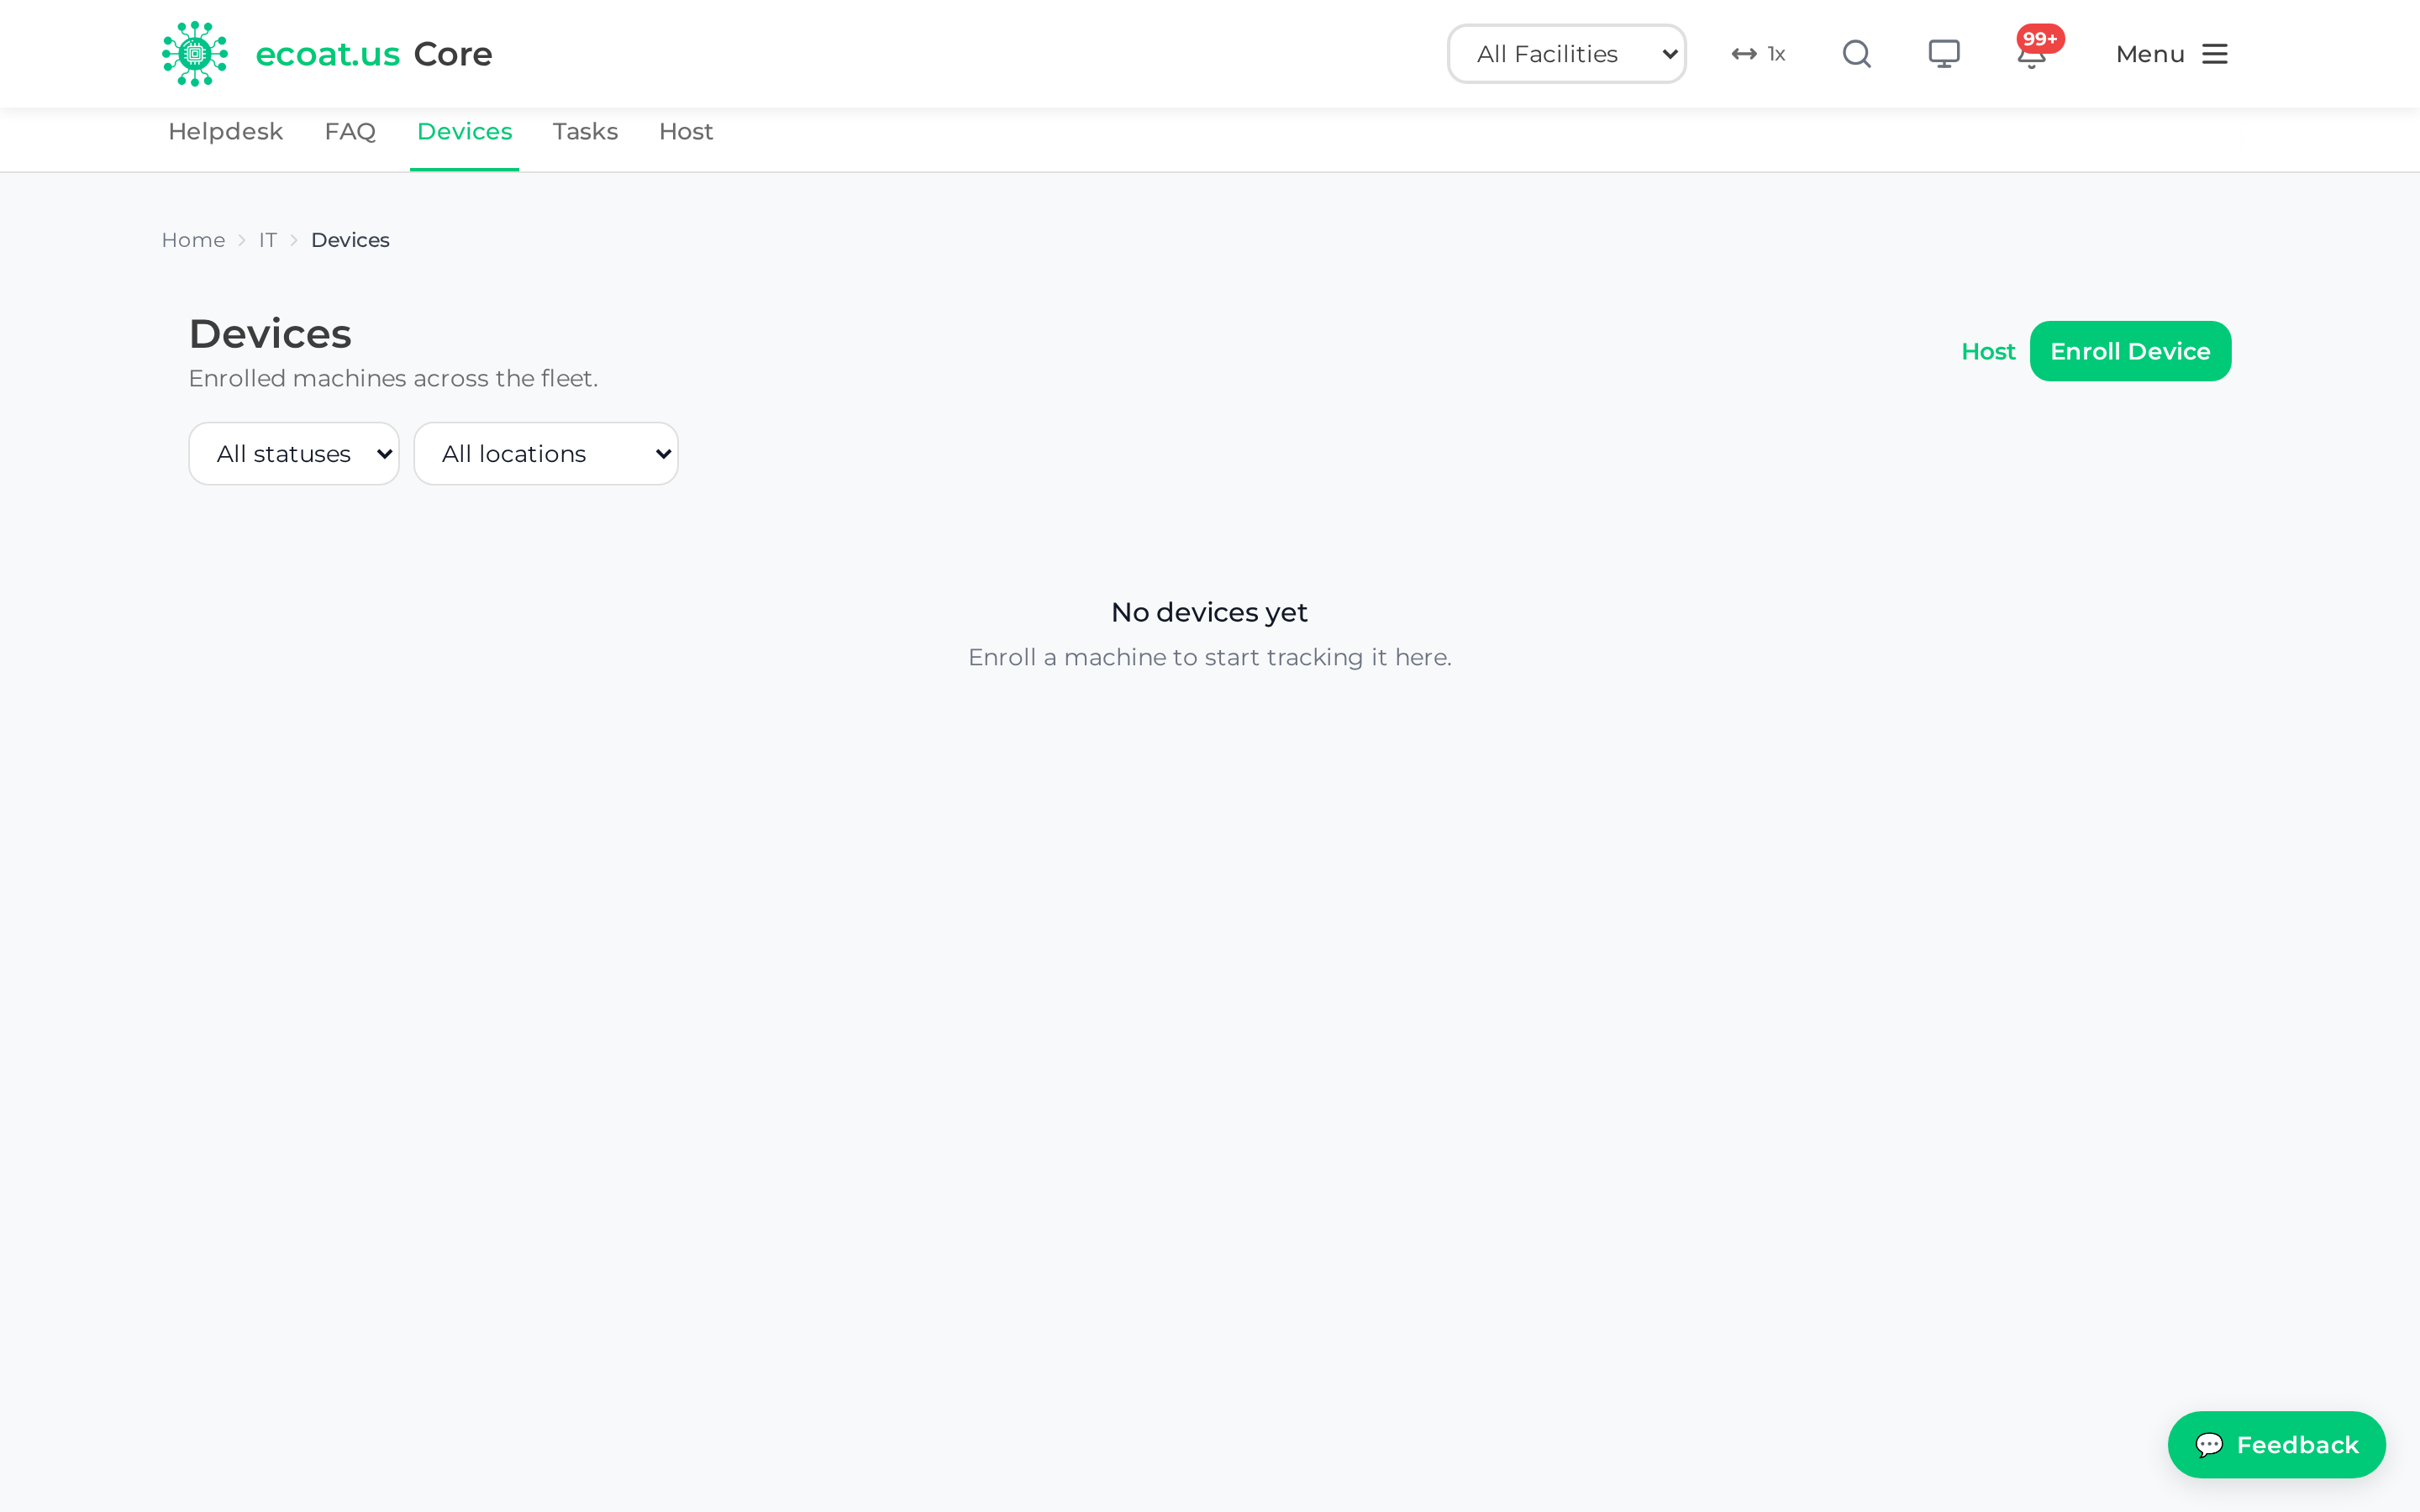Click the Enroll Device button
2420x1512 pixels.
pyautogui.click(x=2130, y=351)
